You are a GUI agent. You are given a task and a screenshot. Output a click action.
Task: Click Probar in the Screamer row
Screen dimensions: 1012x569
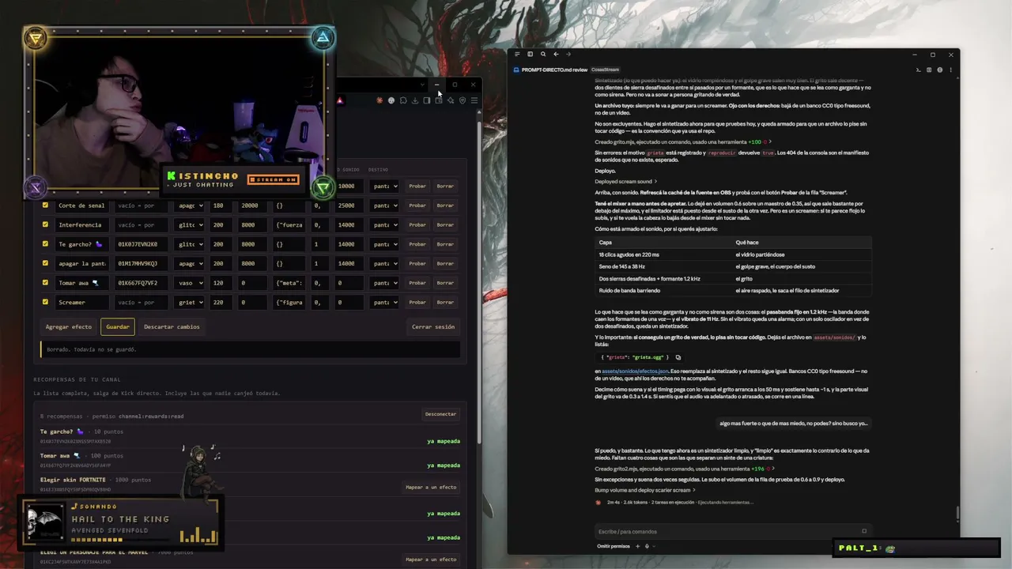pyautogui.click(x=417, y=302)
